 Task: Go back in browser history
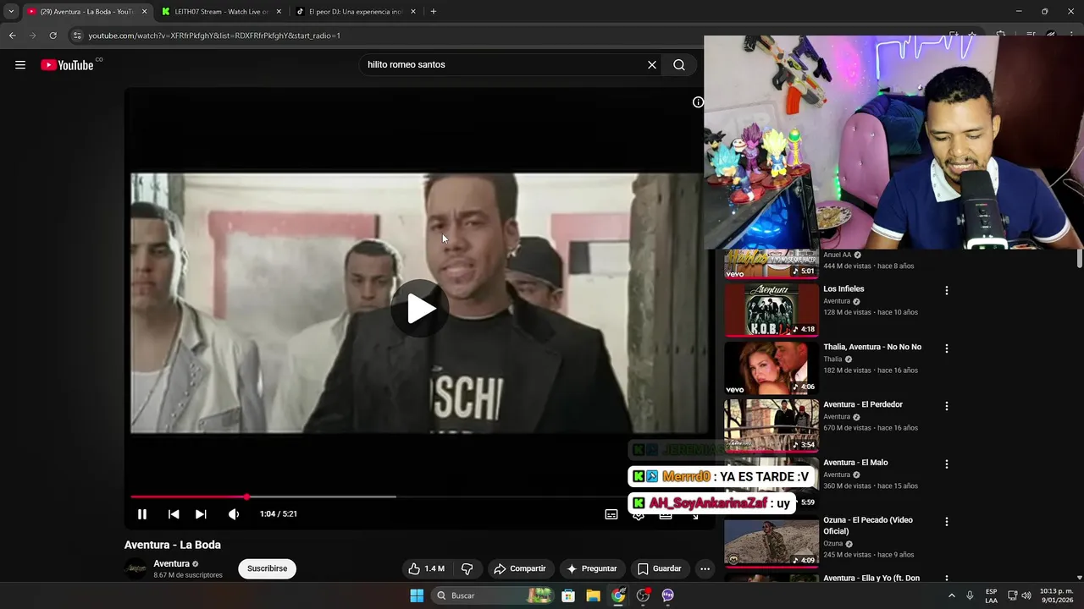(x=12, y=36)
